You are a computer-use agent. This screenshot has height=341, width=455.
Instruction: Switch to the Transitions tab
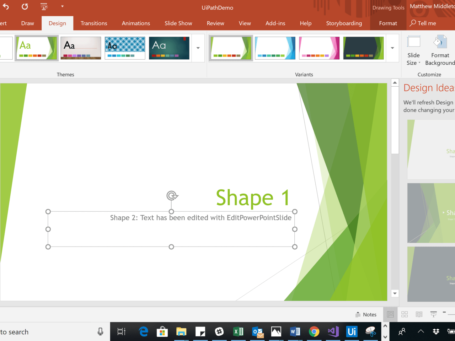[93, 23]
